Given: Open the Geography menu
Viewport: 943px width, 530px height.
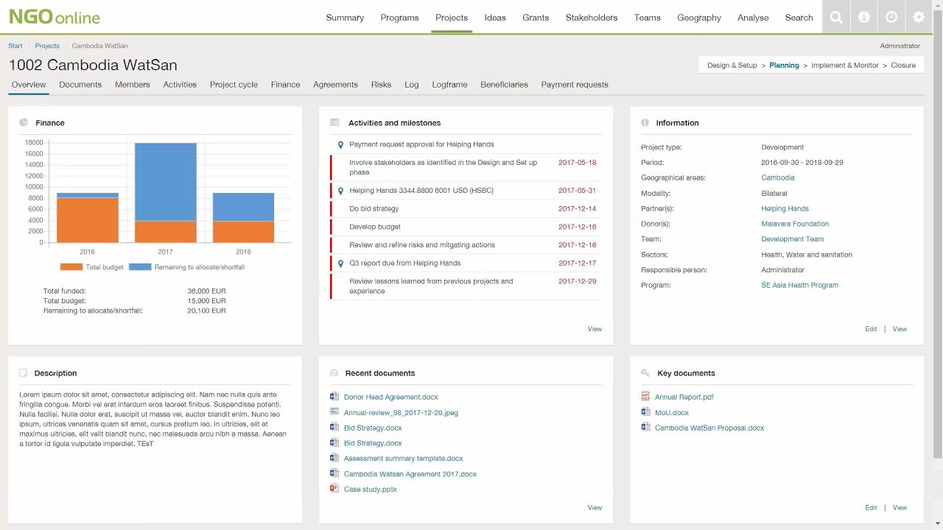Looking at the screenshot, I should 699,18.
